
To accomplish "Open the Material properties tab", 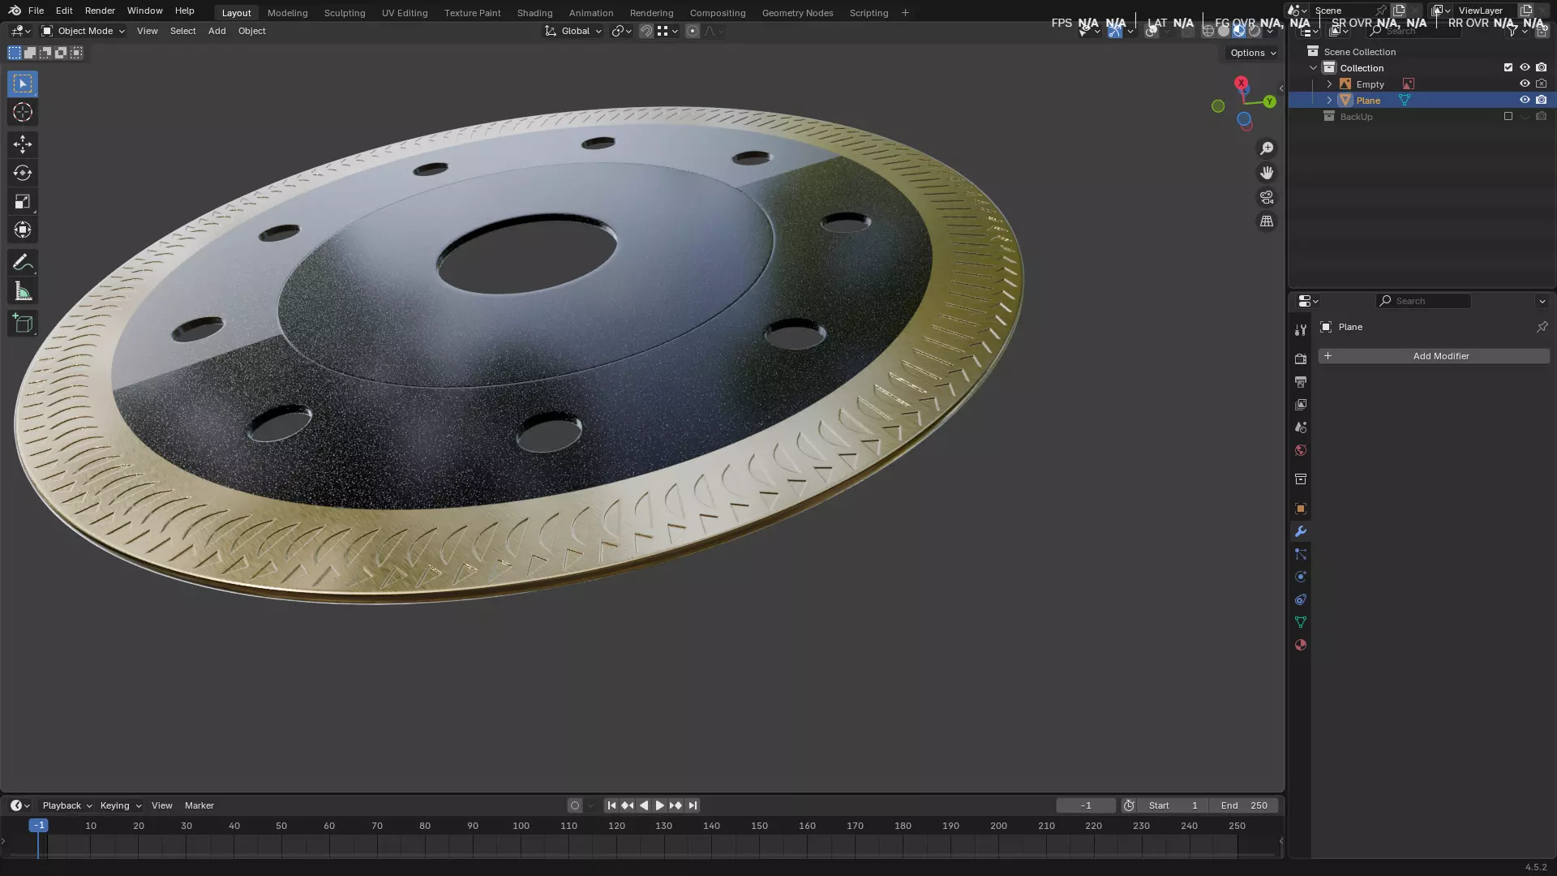I will (x=1301, y=645).
